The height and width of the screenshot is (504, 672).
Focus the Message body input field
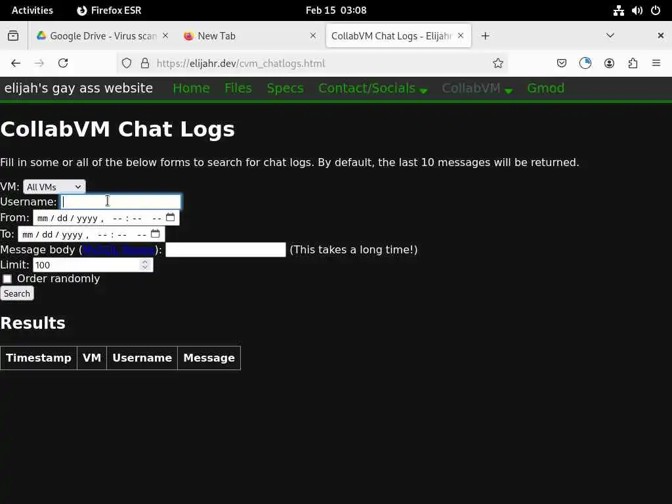(x=226, y=250)
